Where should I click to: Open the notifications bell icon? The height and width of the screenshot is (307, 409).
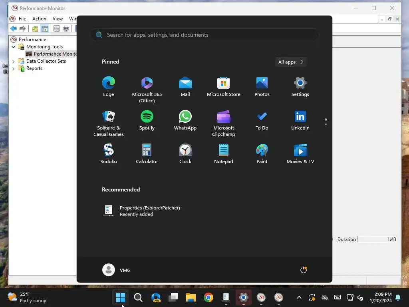[398, 297]
